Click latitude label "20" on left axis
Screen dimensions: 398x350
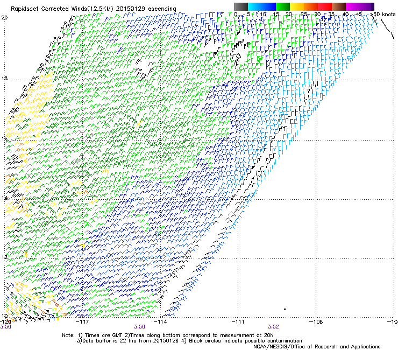point(4,18)
